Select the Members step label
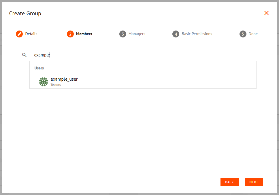 click(84, 34)
